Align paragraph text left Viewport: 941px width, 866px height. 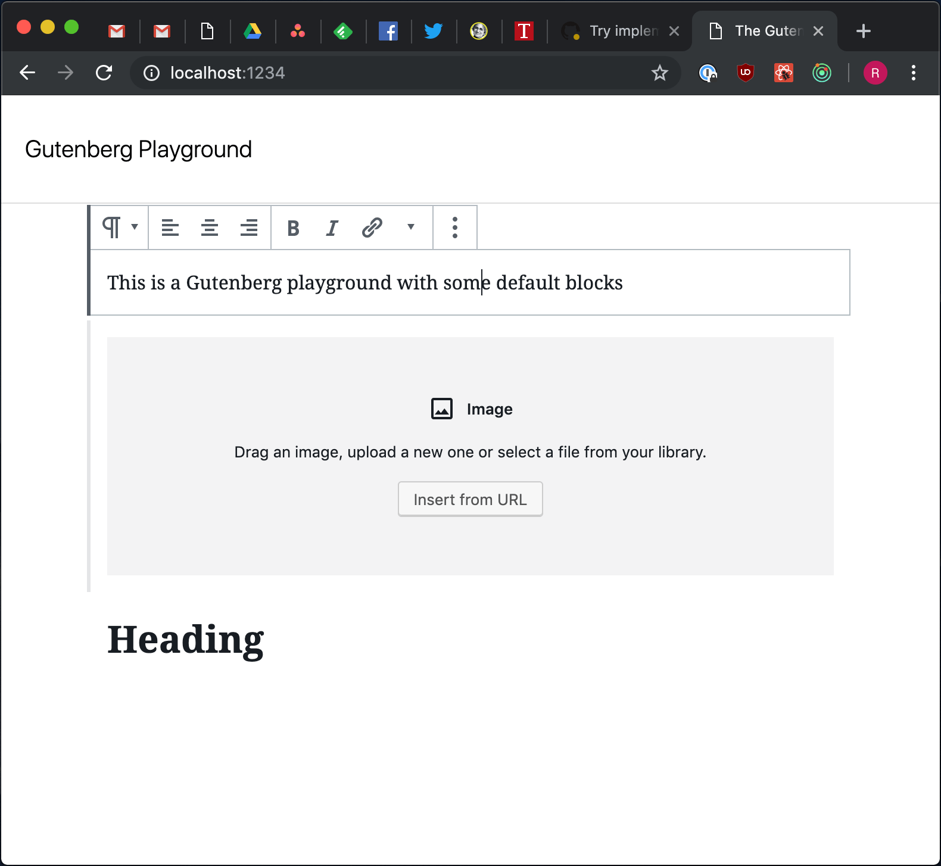pos(170,228)
